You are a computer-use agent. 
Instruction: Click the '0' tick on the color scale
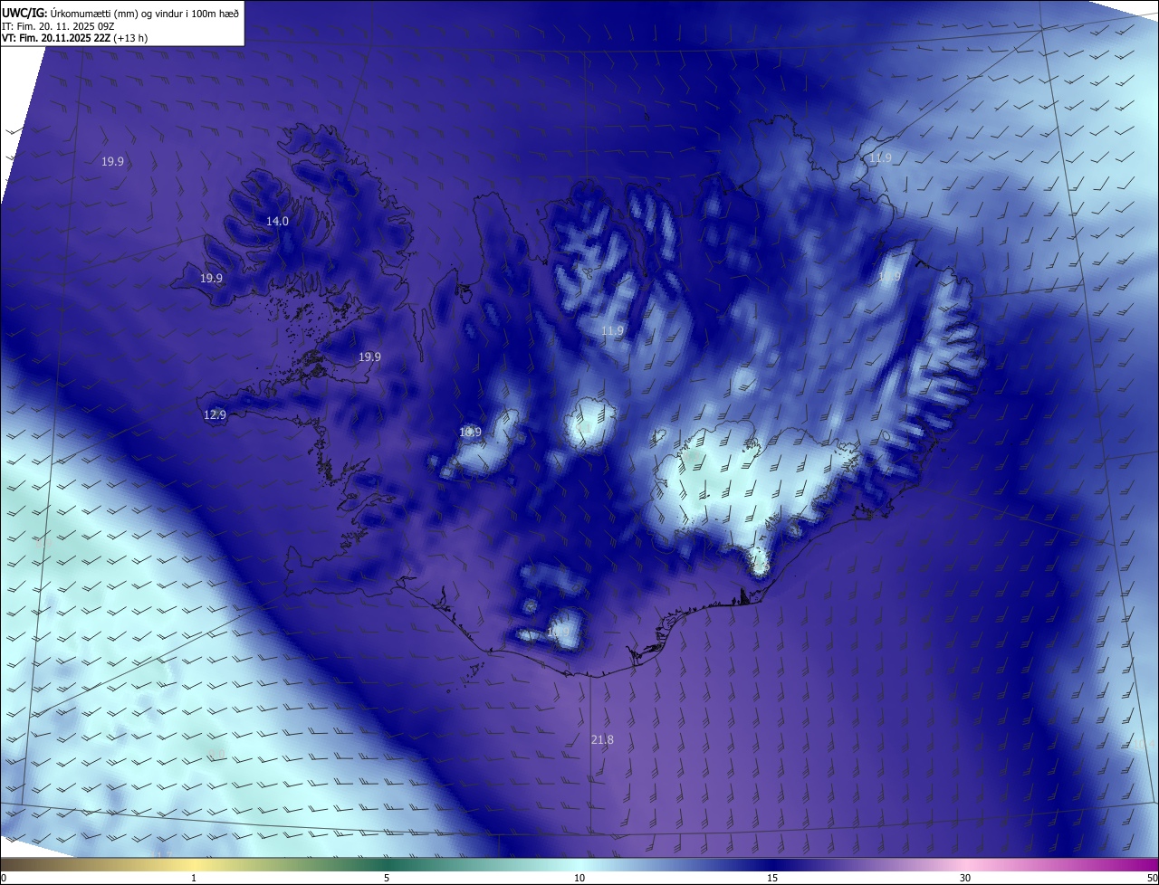tap(4, 879)
